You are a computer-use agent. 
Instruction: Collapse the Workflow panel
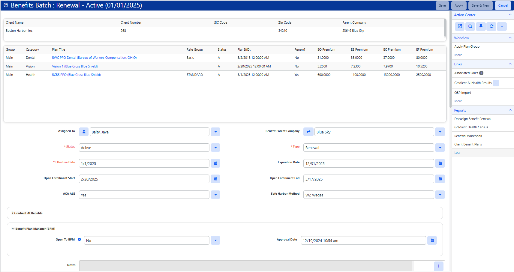click(510, 38)
